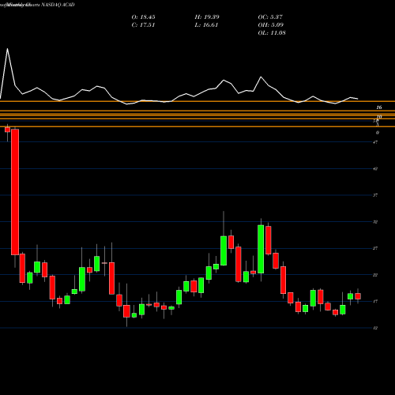Click the price axis label '32'
The image size is (395, 395).
pyautogui.click(x=375, y=222)
